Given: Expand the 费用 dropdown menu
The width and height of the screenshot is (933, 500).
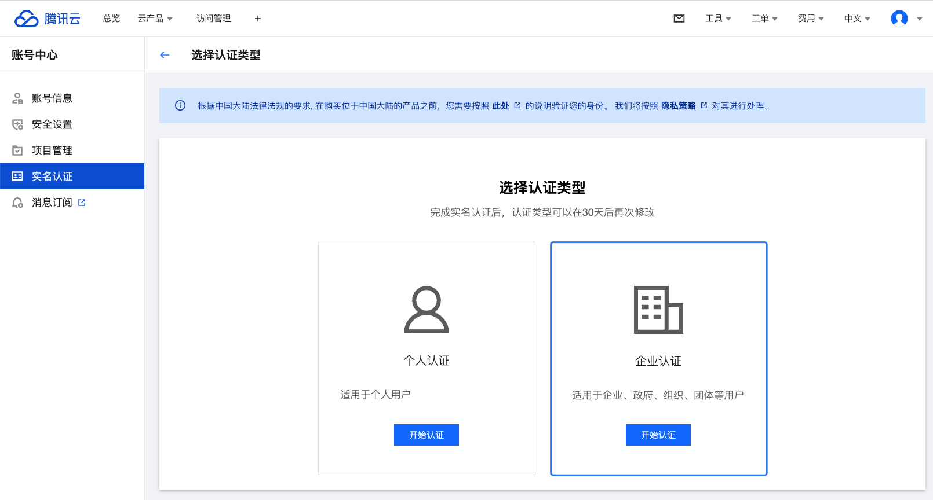Looking at the screenshot, I should [x=811, y=19].
